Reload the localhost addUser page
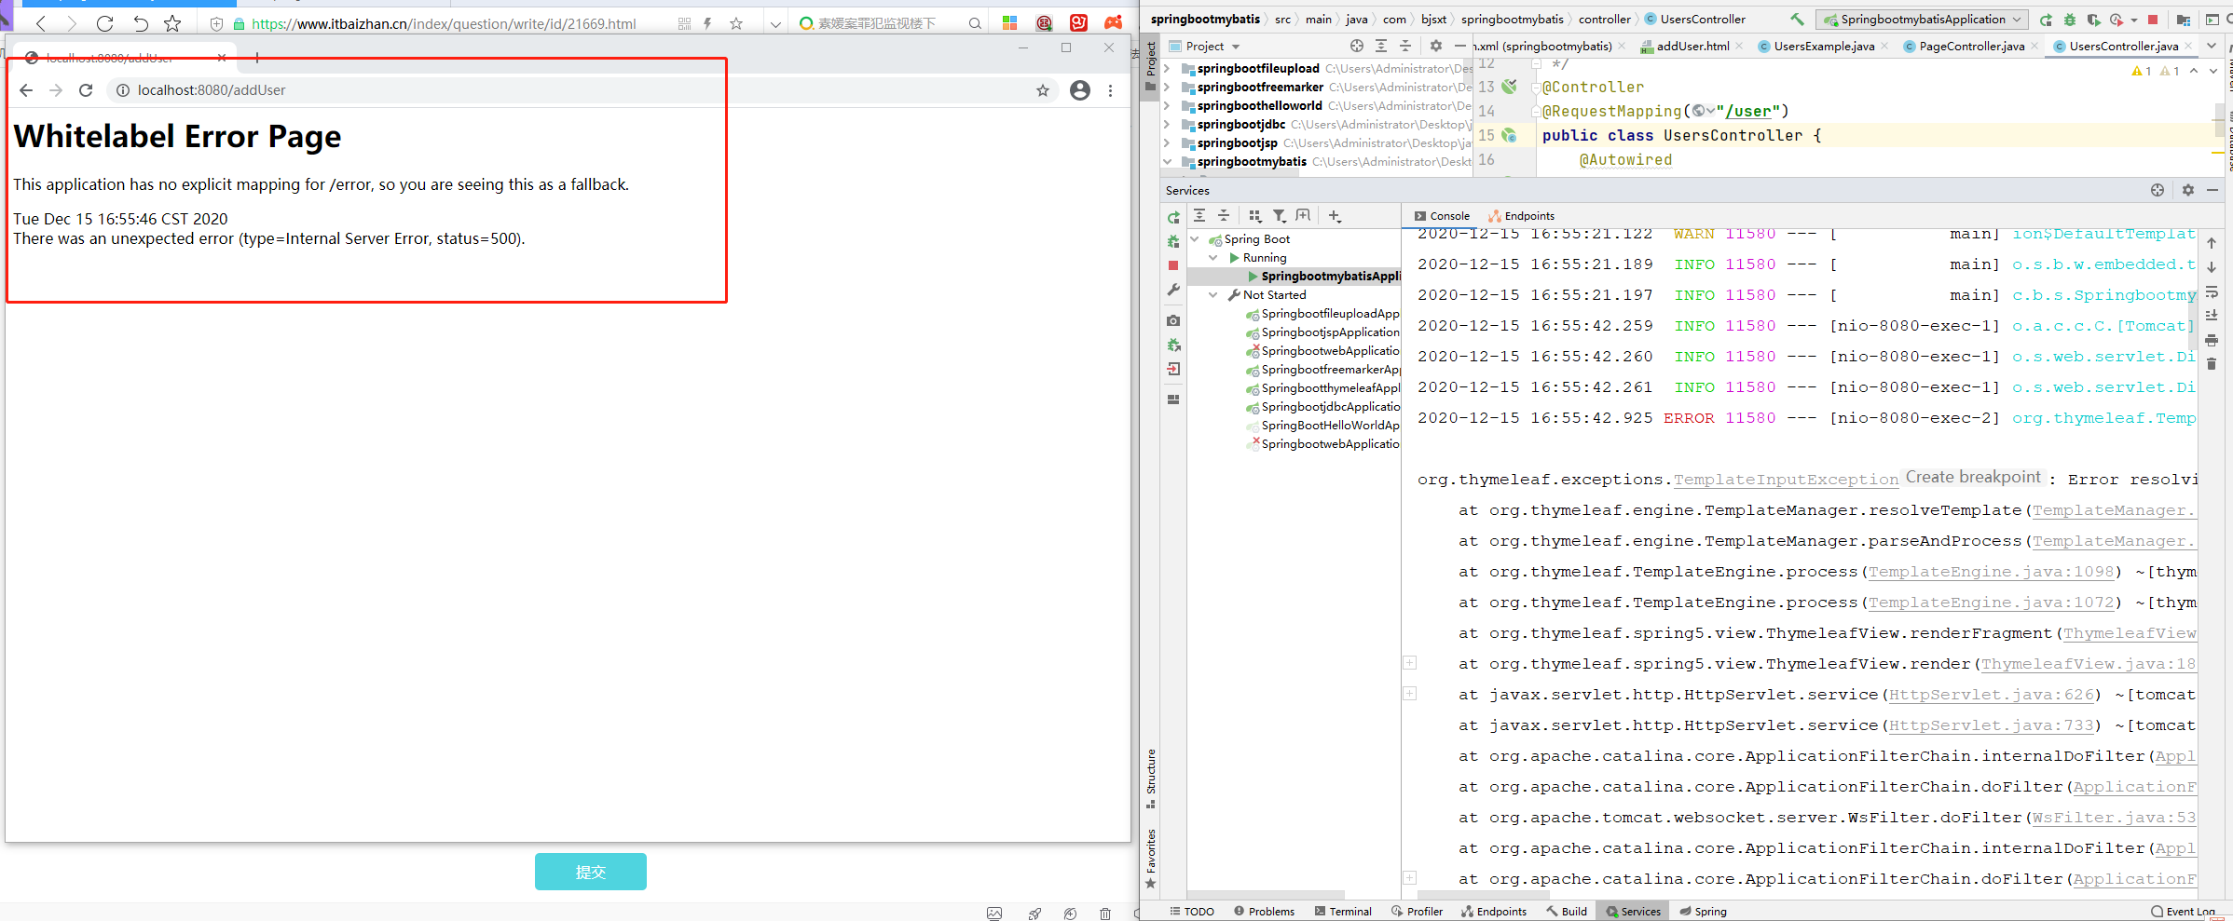This screenshot has width=2233, height=921. (86, 90)
